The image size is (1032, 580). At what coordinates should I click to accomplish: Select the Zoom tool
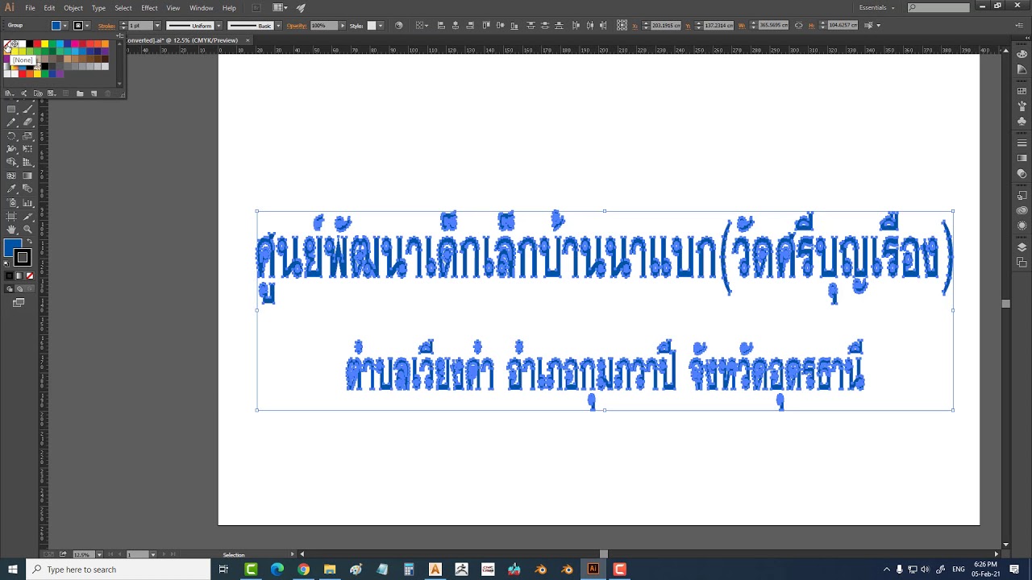click(x=27, y=229)
